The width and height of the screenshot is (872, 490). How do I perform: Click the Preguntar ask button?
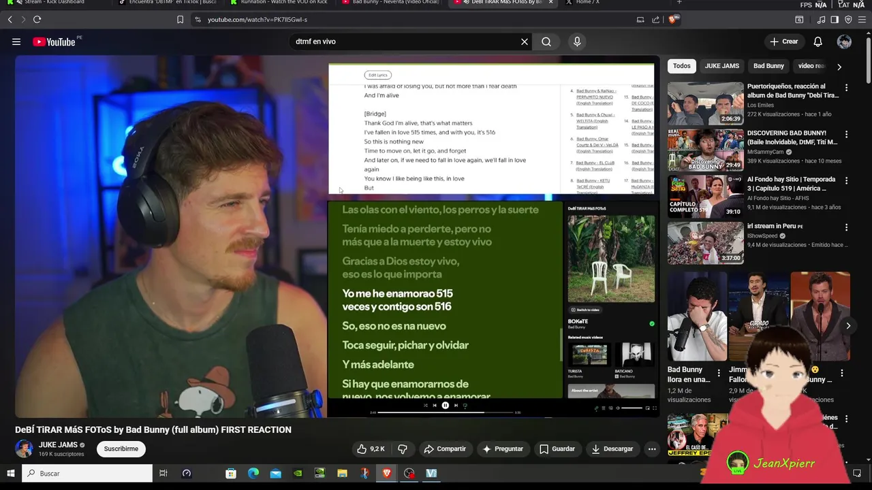[x=503, y=449]
